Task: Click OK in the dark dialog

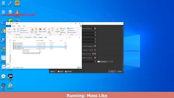Action: [x=112, y=72]
